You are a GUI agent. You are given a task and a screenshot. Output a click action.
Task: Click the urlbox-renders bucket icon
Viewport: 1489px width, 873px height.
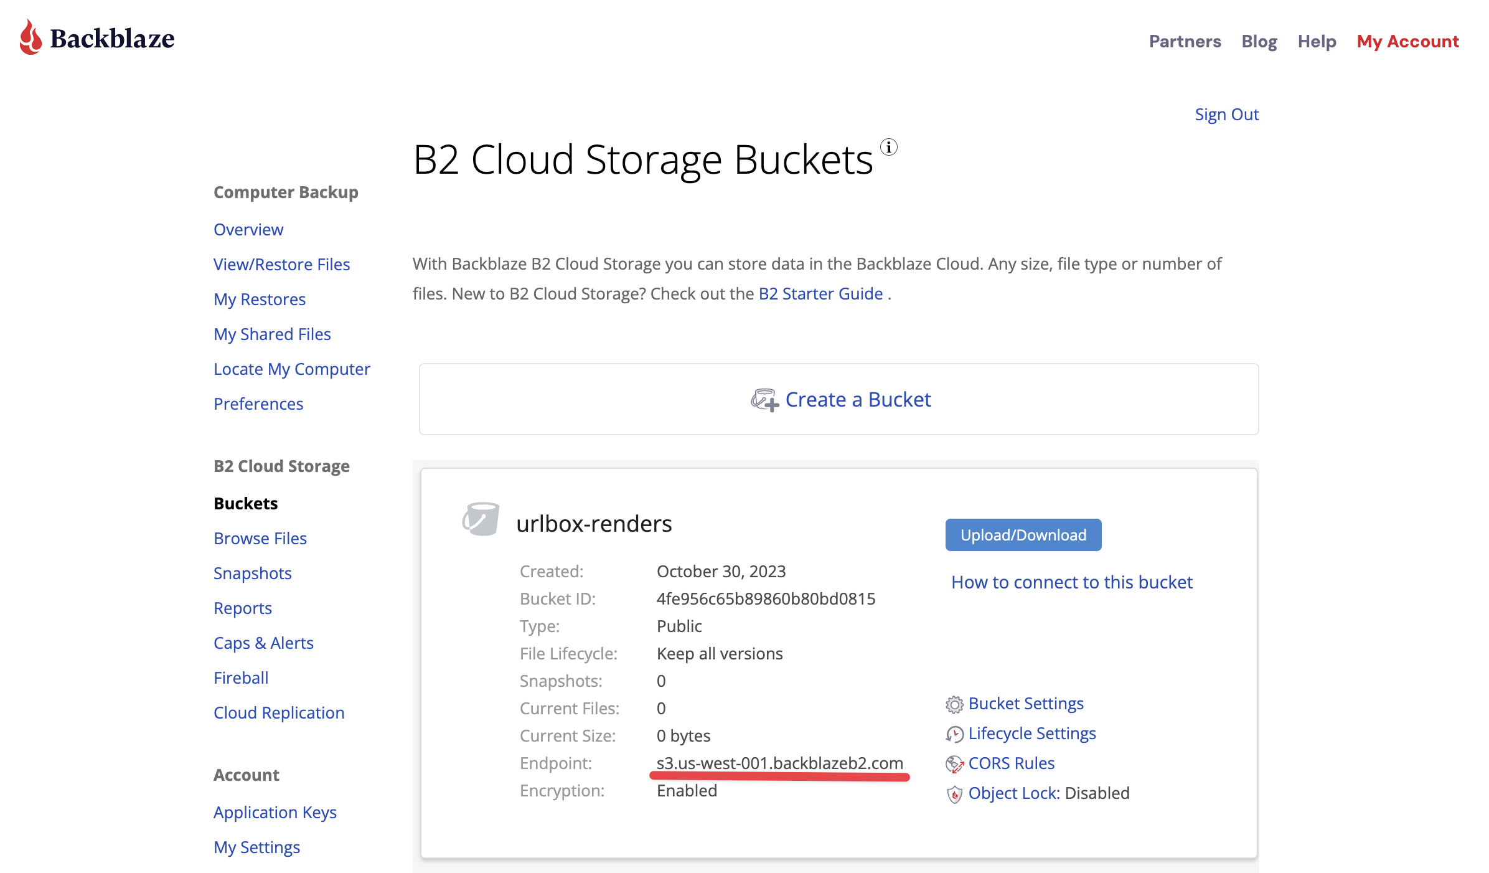(481, 519)
